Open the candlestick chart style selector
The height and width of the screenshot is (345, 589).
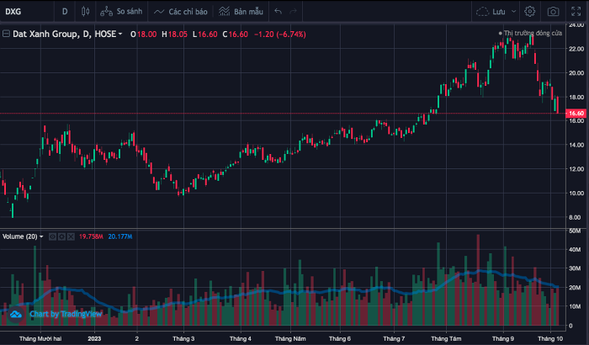(x=85, y=12)
